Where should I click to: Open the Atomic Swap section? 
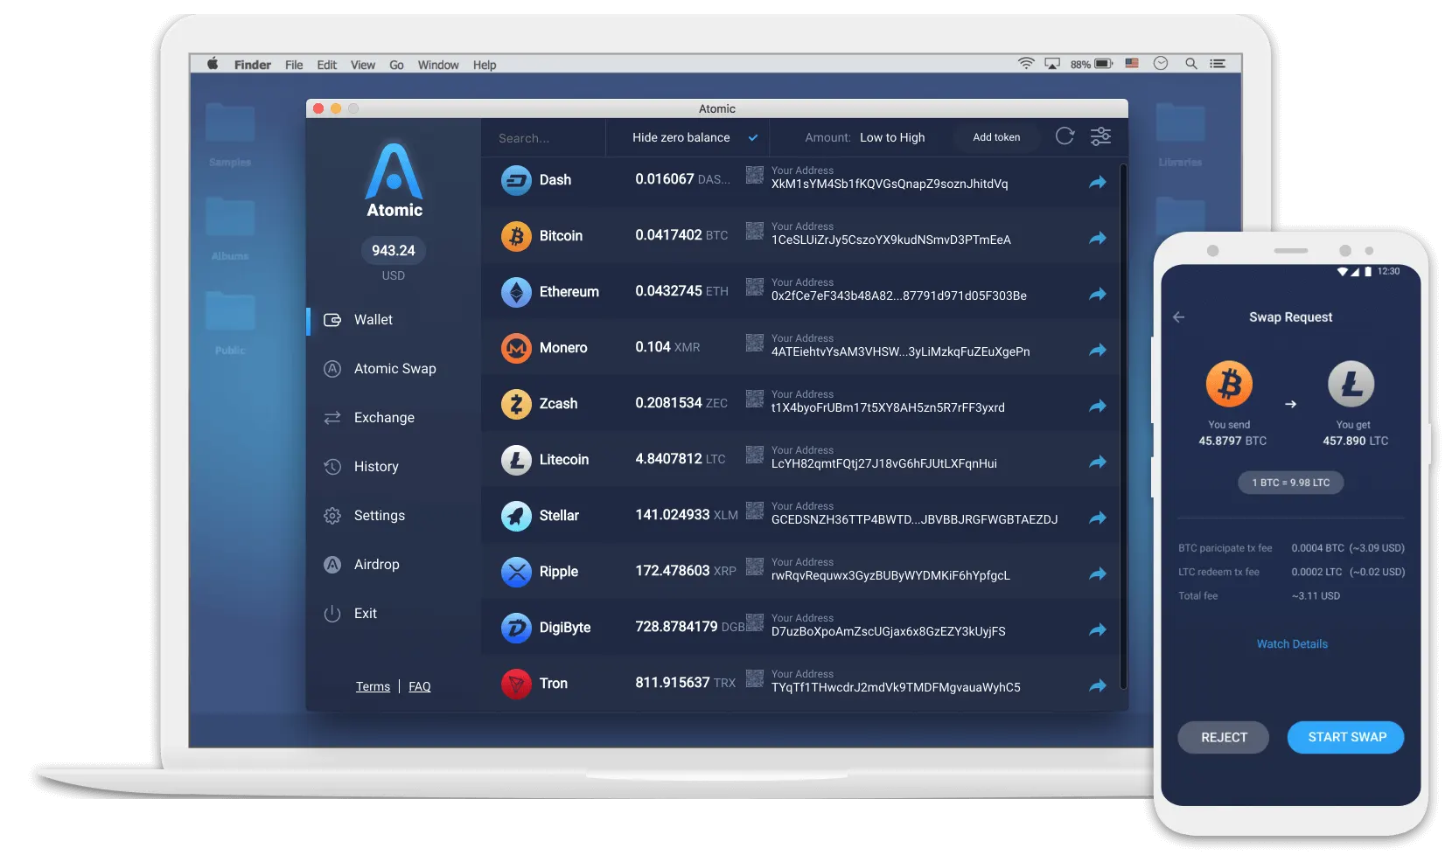(x=394, y=369)
